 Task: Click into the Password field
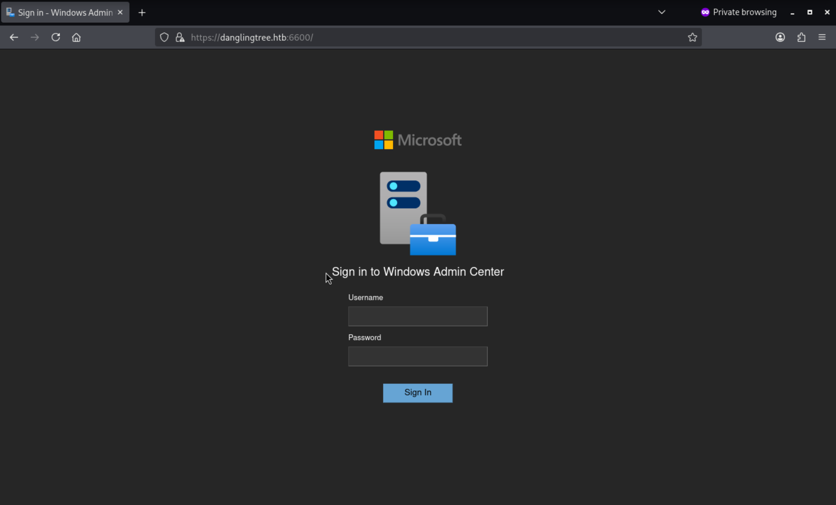pos(418,356)
